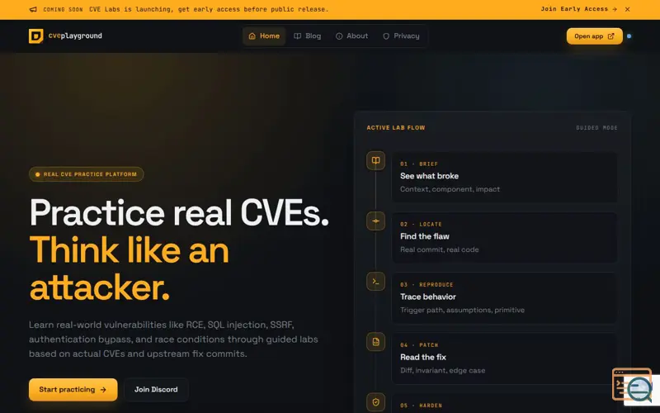660x413 pixels.
Task: Click the '01 · BRIEF' step label
Action: [419, 164]
